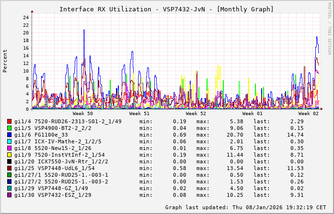This screenshot has height=214, width=334.
Task: Click the cyan gi1/7 ICX-IV-Mathe swatch
Action: (x=10, y=141)
